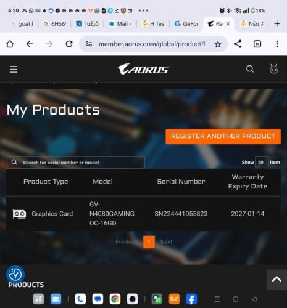Share the page via share icon
The width and height of the screenshot is (287, 308).
point(238,44)
